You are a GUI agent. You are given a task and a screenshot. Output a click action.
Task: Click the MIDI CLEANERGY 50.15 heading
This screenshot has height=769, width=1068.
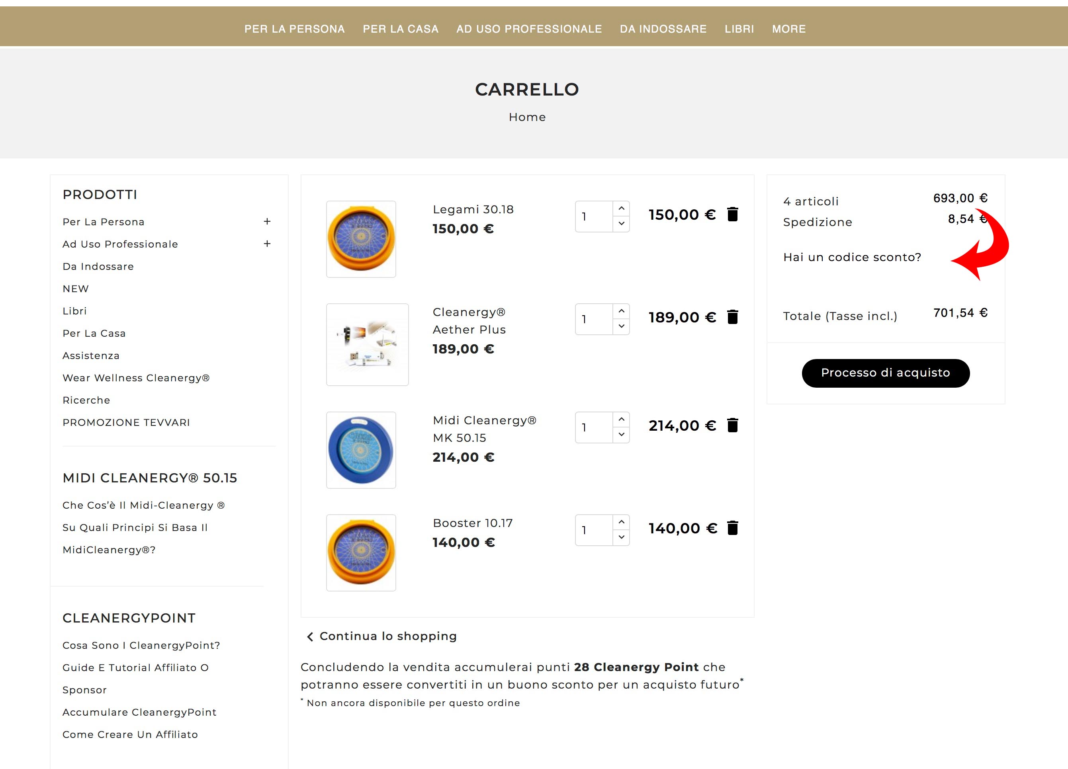pos(150,478)
